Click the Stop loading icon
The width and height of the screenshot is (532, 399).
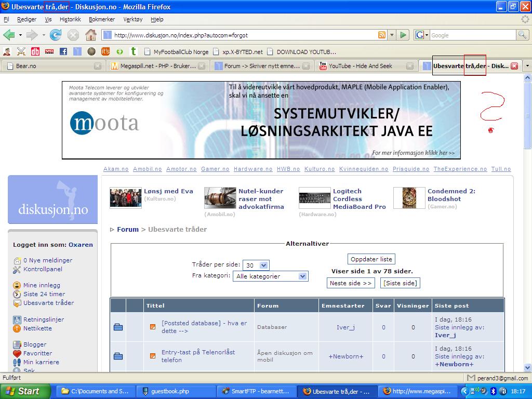pyautogui.click(x=73, y=35)
